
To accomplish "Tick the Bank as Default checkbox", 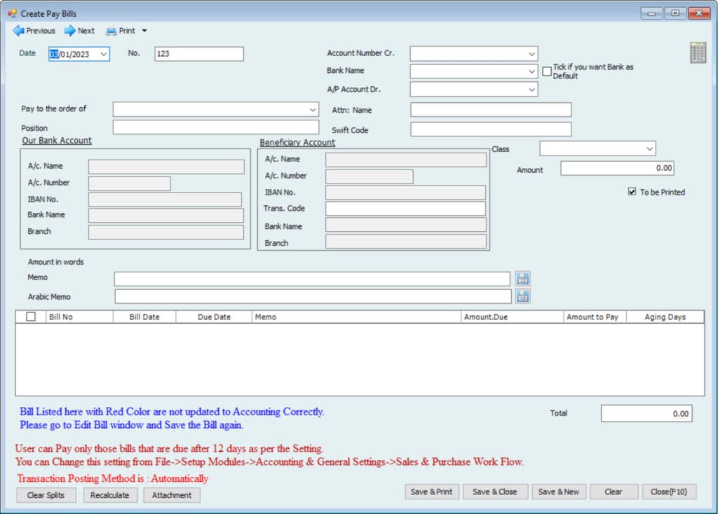I will [547, 71].
